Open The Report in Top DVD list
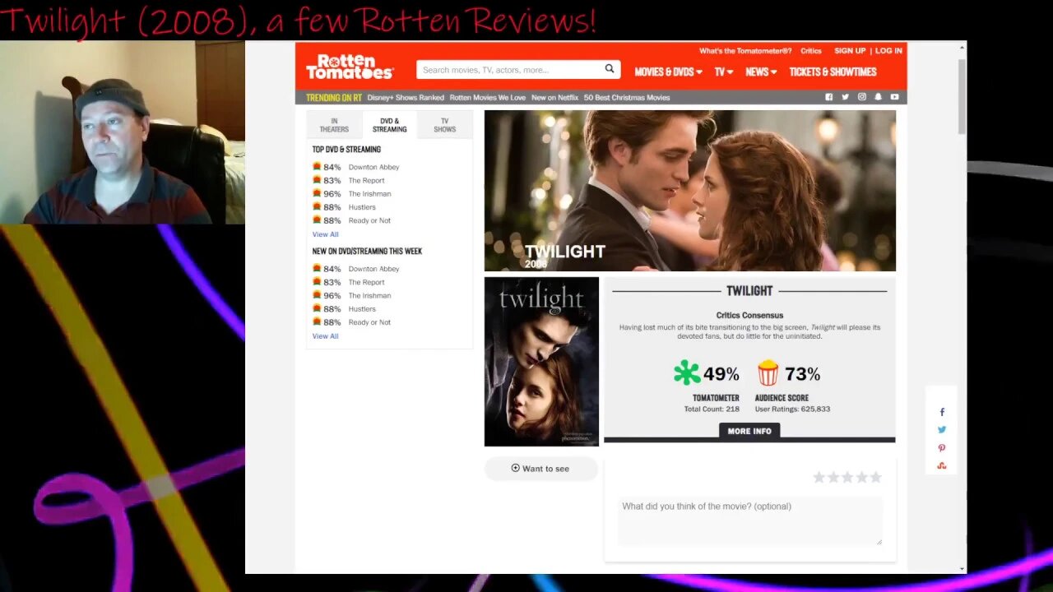1053x592 pixels. [366, 181]
